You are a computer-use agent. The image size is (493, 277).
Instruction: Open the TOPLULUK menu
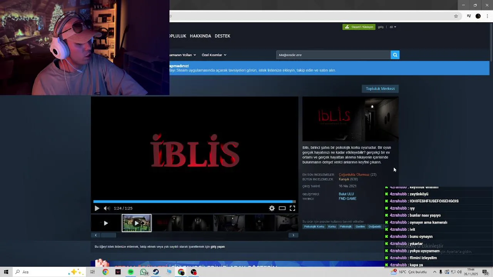click(178, 36)
